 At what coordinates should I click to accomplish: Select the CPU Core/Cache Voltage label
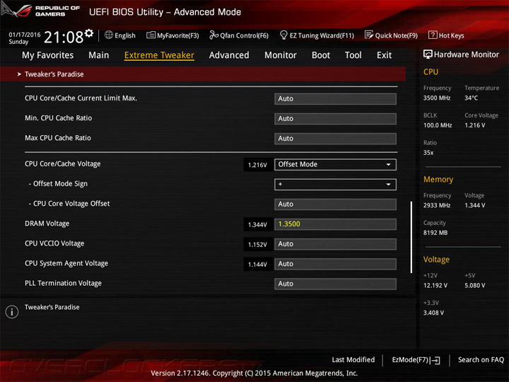[x=63, y=163]
